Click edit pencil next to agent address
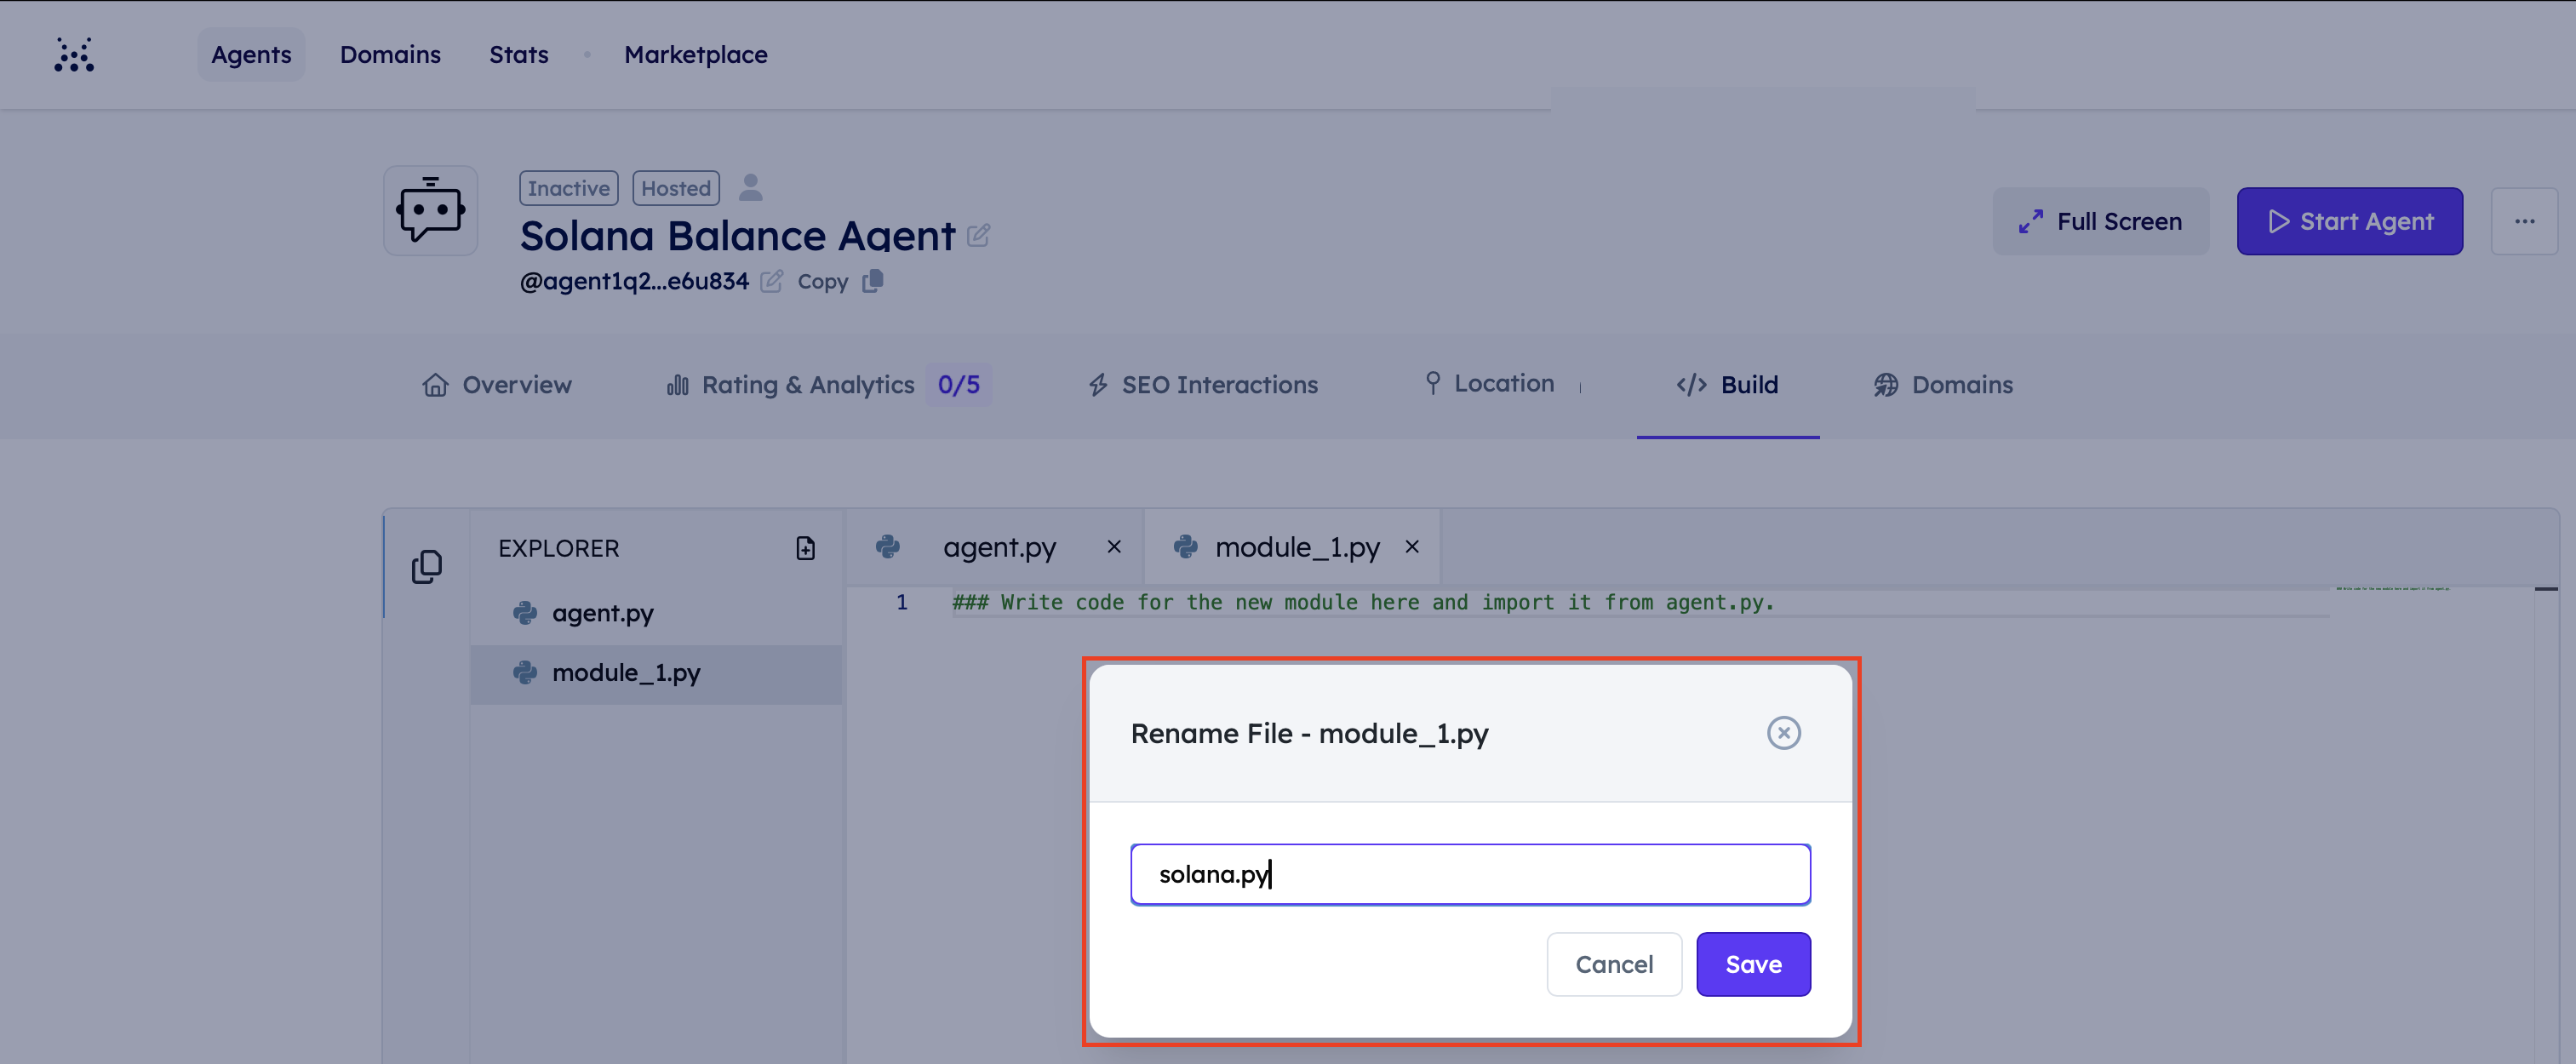 (x=771, y=282)
